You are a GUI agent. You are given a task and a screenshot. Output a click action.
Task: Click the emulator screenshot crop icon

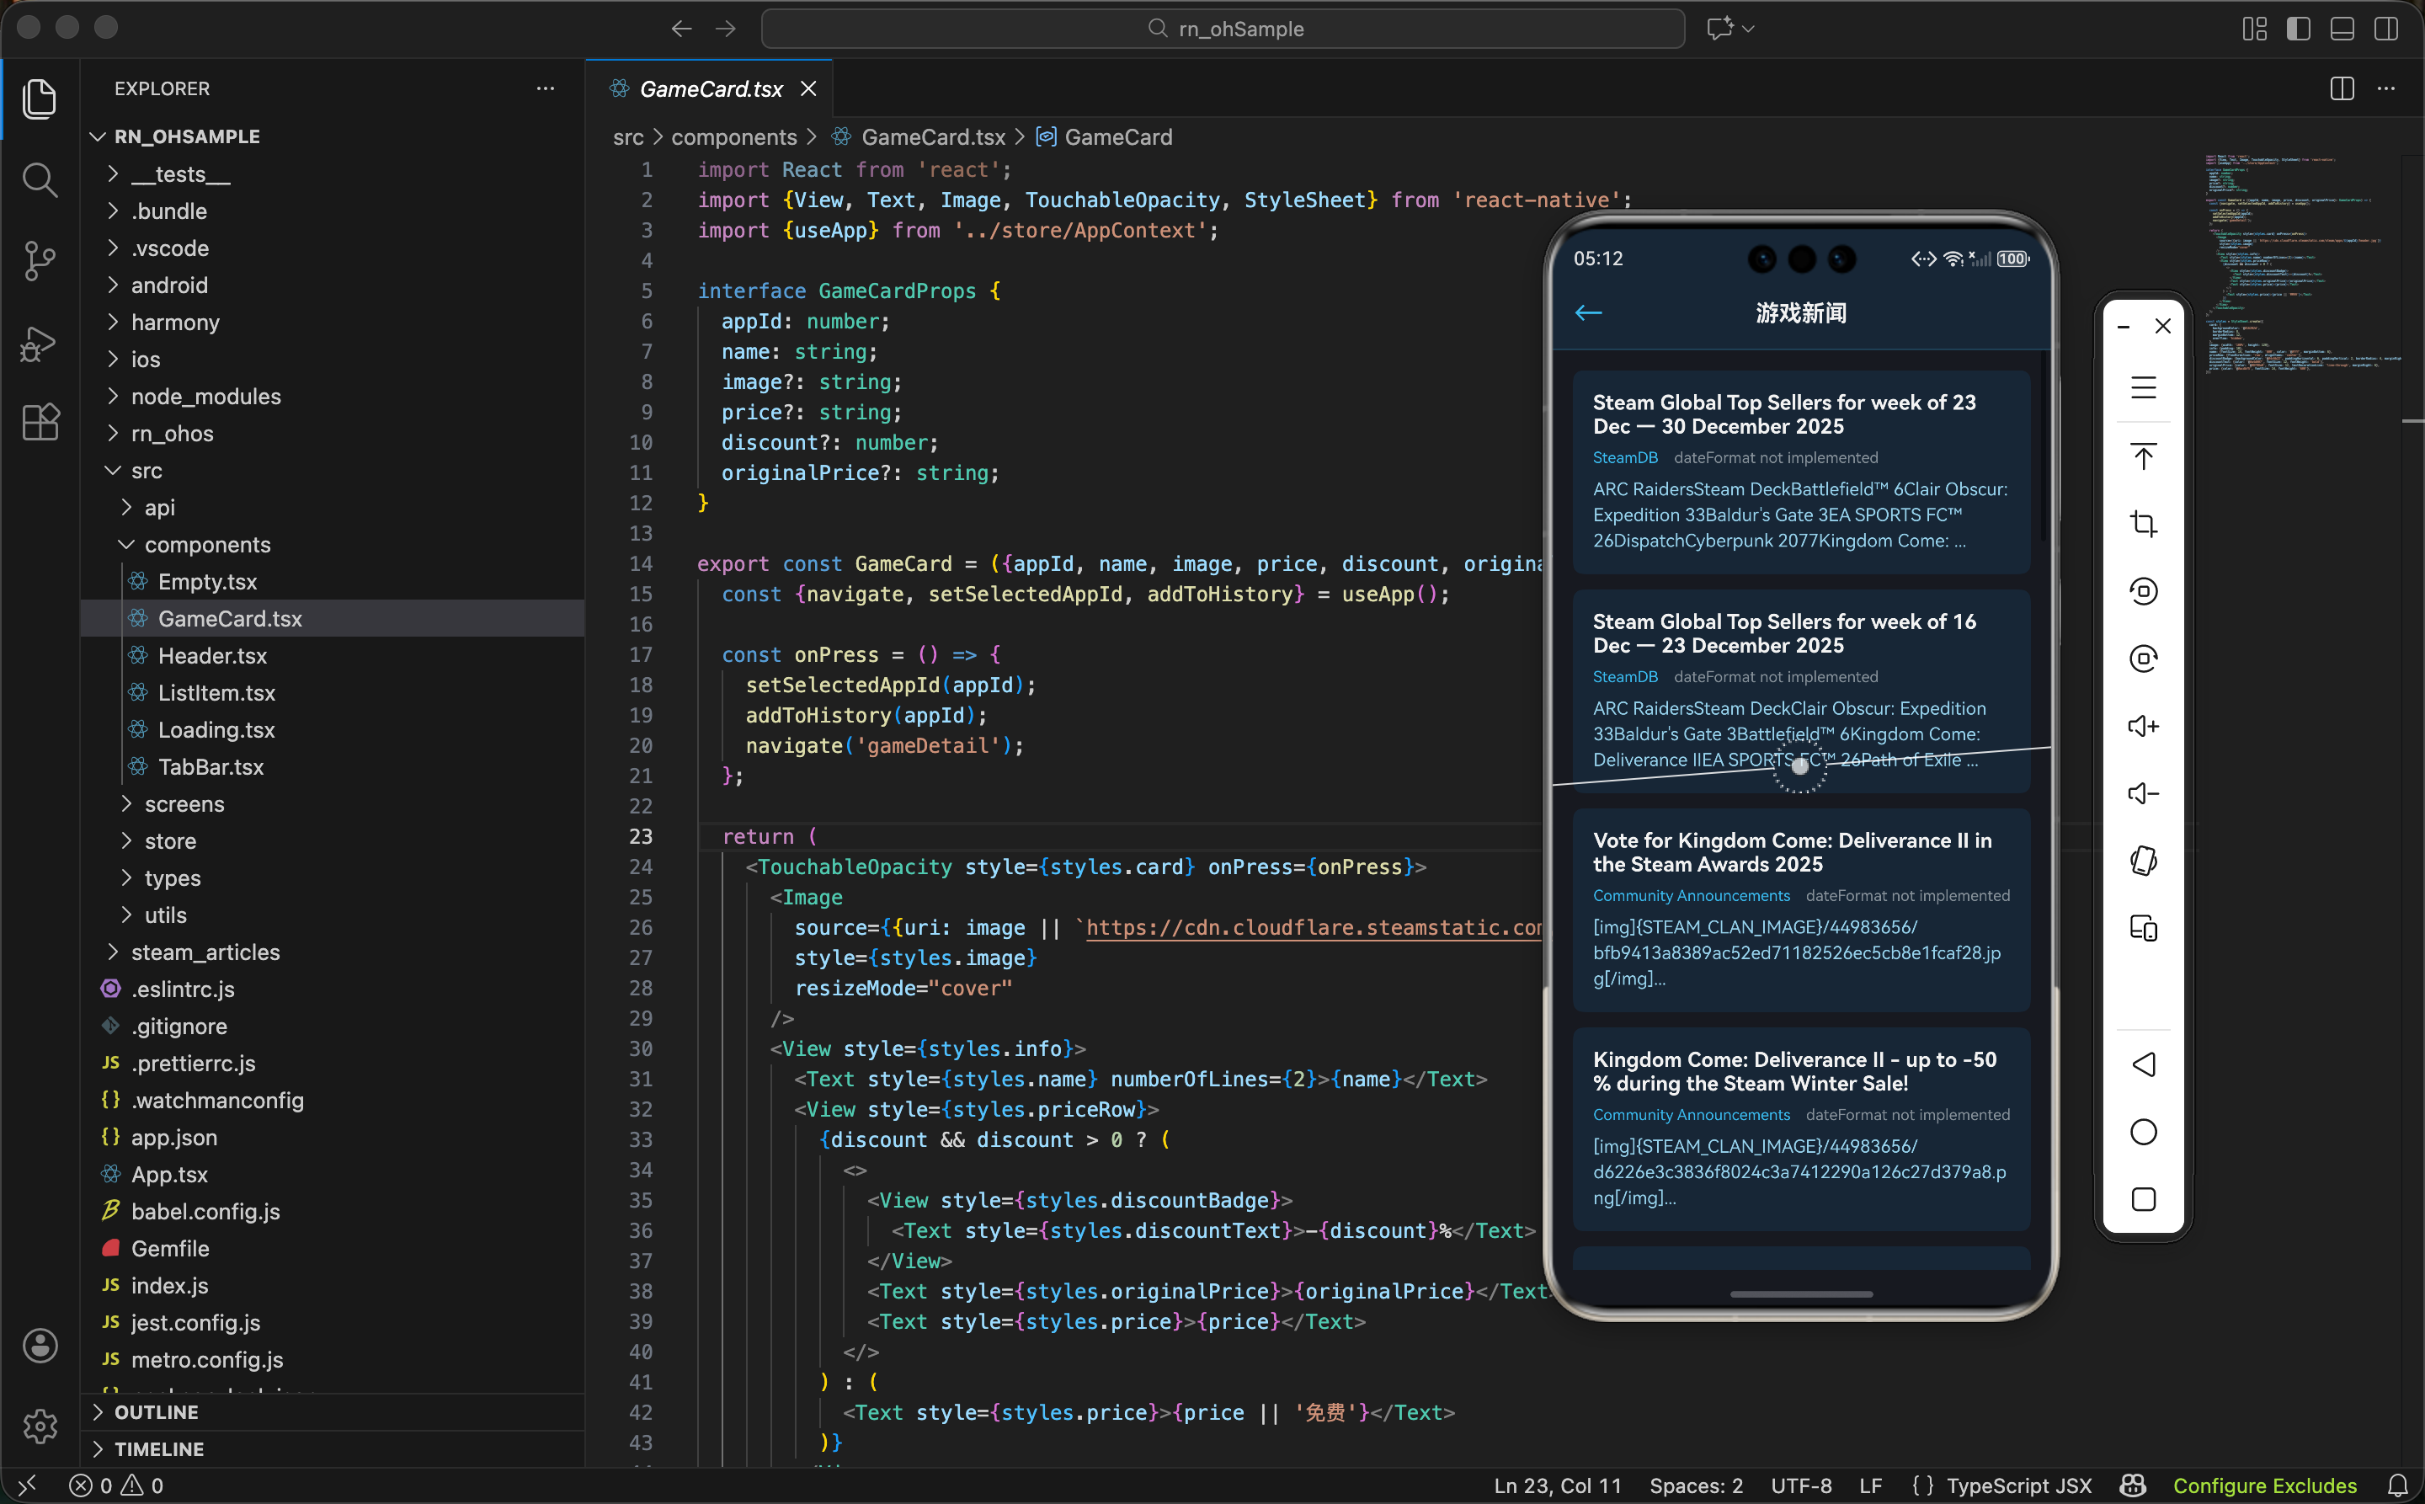click(2143, 523)
